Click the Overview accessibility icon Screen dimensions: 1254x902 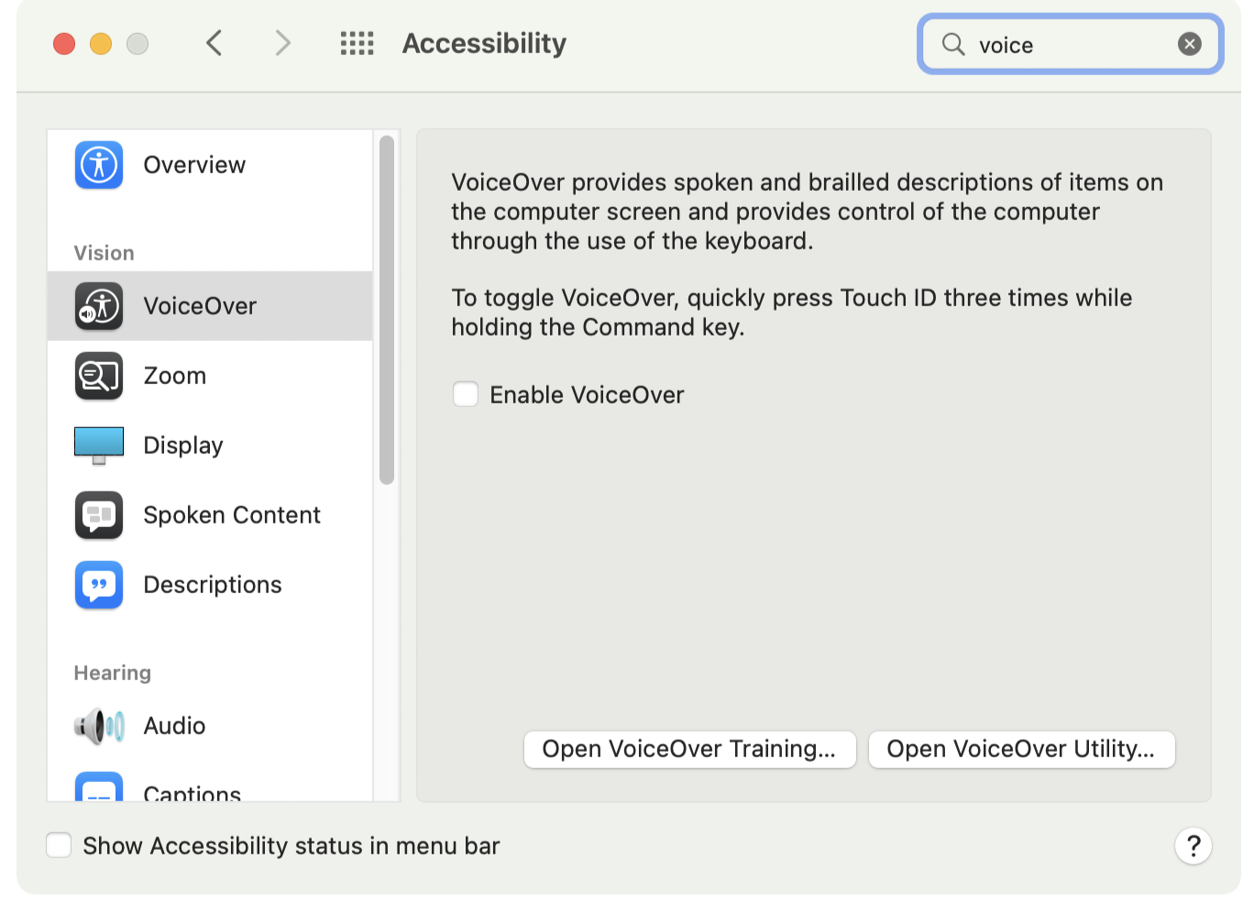[x=99, y=165]
